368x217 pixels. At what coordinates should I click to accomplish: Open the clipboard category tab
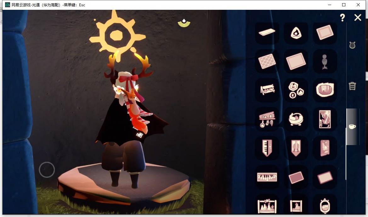pos(352,86)
